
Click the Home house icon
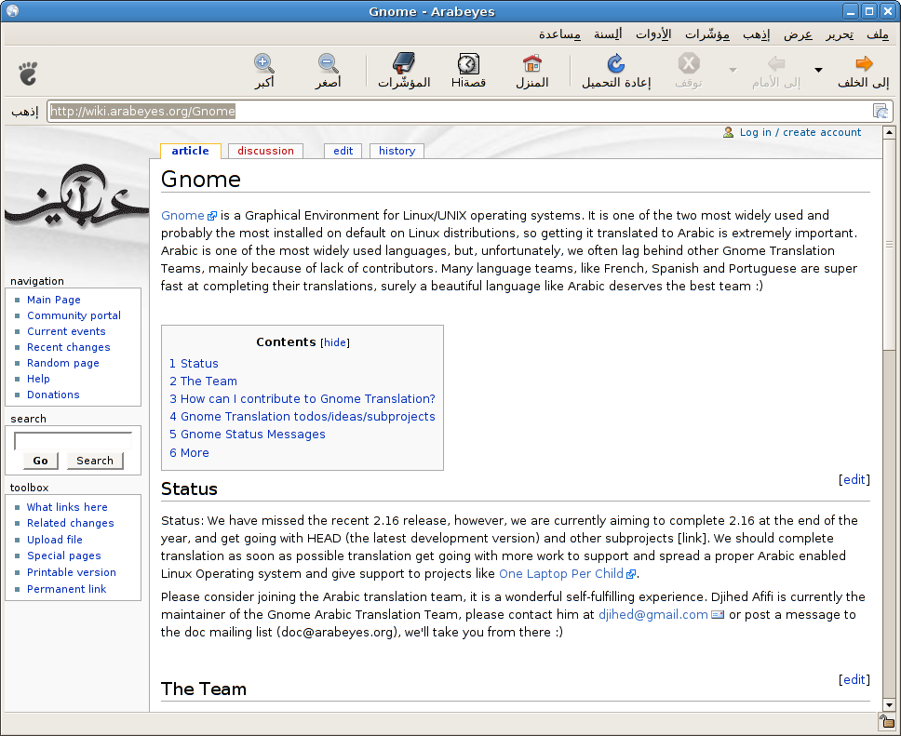click(x=532, y=64)
